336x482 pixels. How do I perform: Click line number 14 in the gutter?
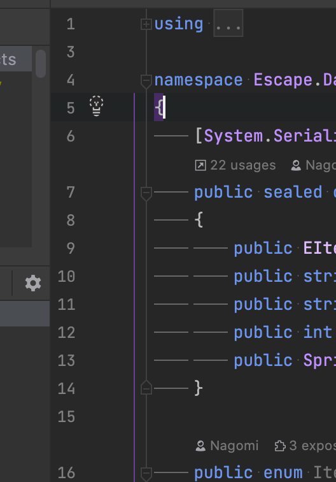pos(66,389)
